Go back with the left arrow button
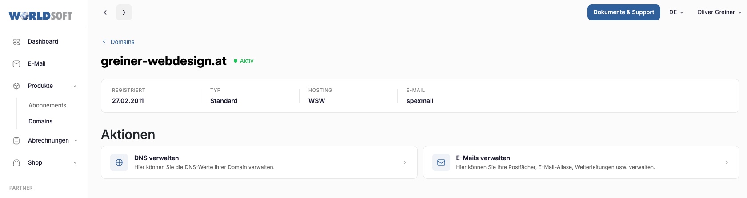The image size is (747, 198). [x=105, y=12]
